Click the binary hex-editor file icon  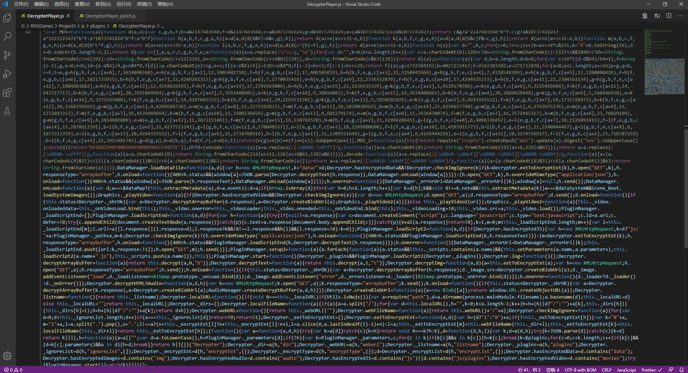pos(645,16)
